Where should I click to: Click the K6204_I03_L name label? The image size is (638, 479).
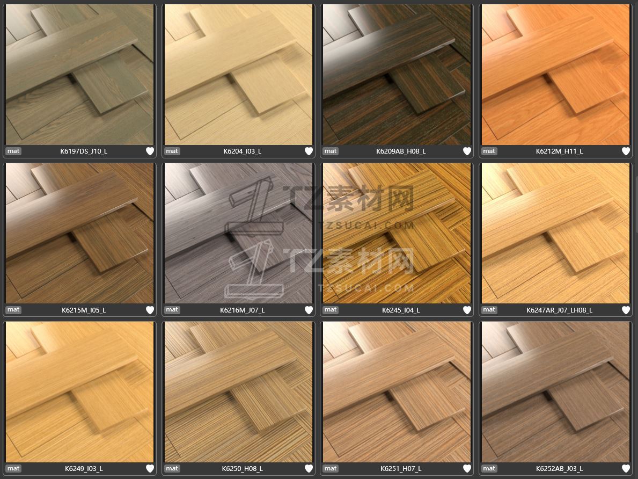point(243,151)
